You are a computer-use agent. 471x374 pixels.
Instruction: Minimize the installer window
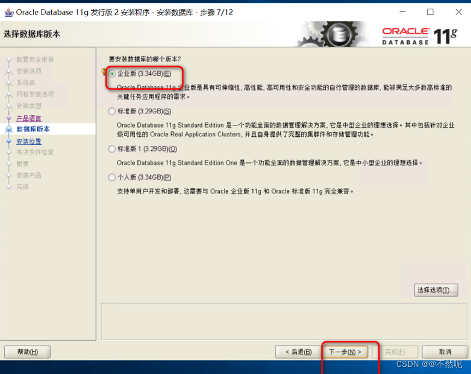pyautogui.click(x=402, y=12)
